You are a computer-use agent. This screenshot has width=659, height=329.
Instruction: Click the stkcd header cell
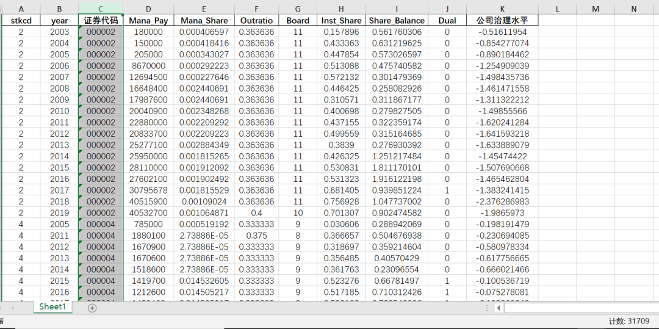tap(21, 20)
